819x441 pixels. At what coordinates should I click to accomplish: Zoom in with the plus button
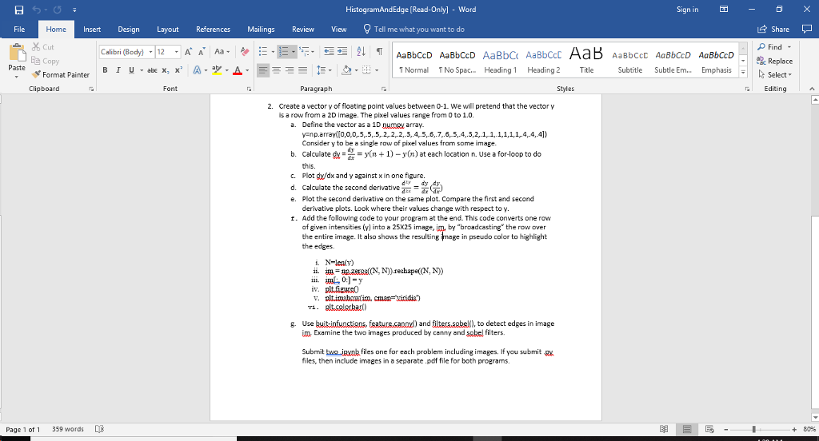794,430
